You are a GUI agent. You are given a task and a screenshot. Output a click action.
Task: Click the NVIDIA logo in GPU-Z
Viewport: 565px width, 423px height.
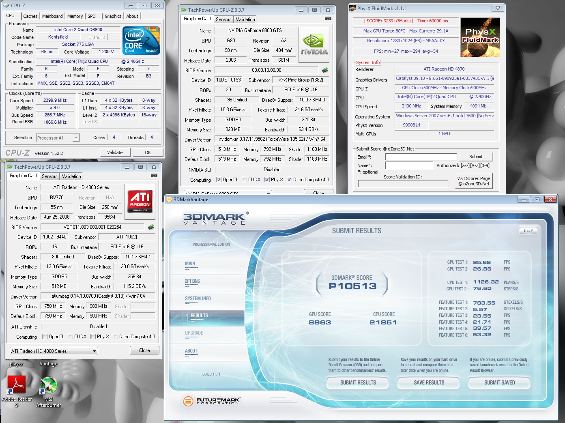coord(314,45)
